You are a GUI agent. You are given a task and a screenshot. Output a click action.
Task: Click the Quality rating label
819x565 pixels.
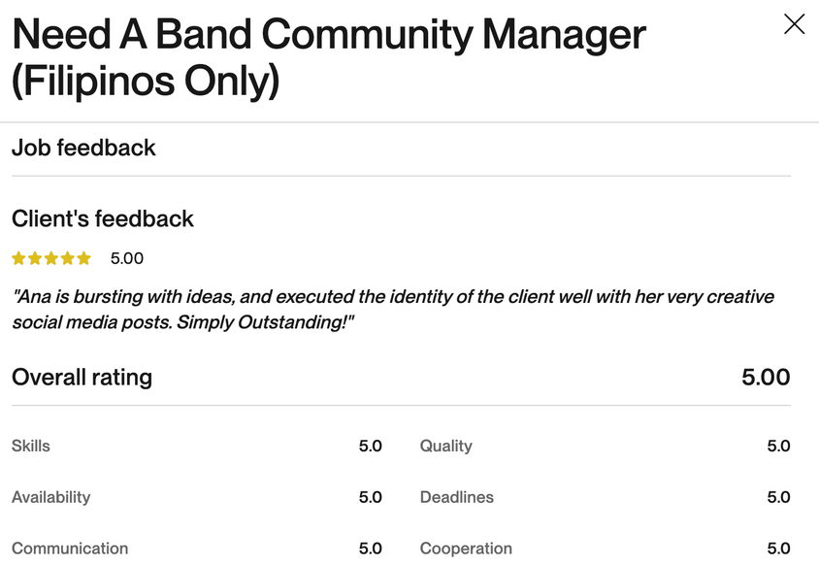[x=446, y=446]
